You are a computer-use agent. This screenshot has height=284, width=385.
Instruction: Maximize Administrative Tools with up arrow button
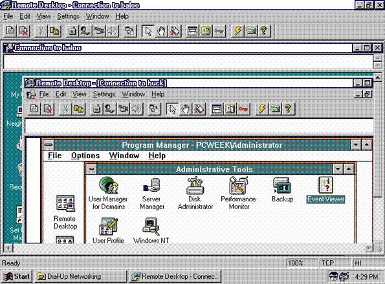(349, 169)
